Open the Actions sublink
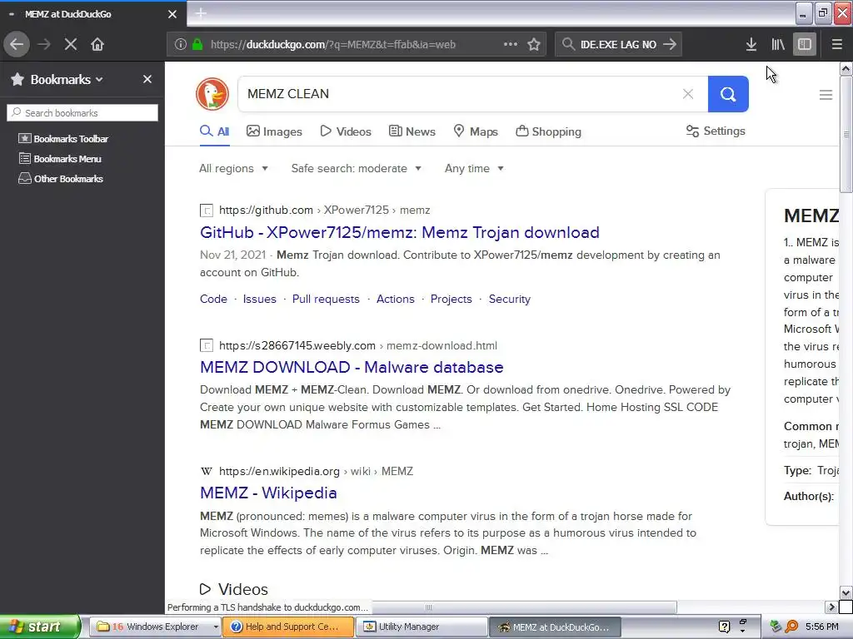The width and height of the screenshot is (853, 639). coord(396,299)
